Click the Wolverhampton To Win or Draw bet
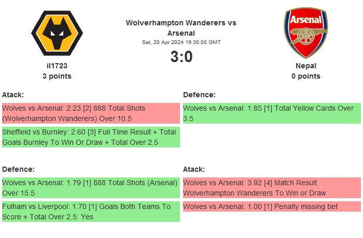This screenshot has width=363, height=238. pyautogui.click(x=272, y=188)
